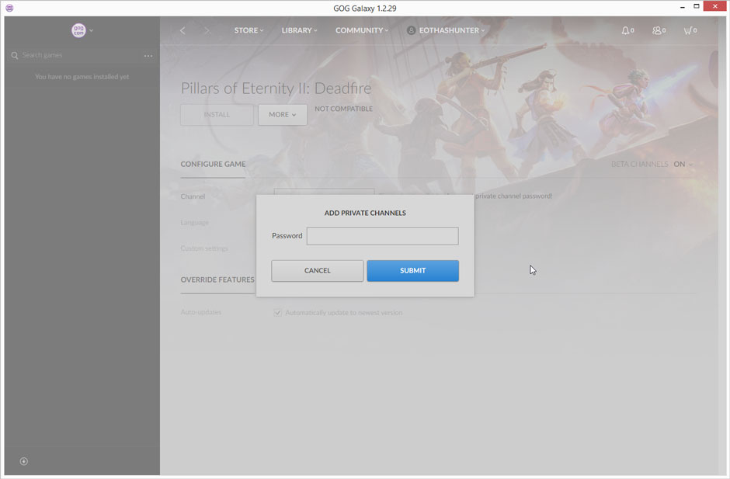Open the shopping cart icon

coord(690,30)
